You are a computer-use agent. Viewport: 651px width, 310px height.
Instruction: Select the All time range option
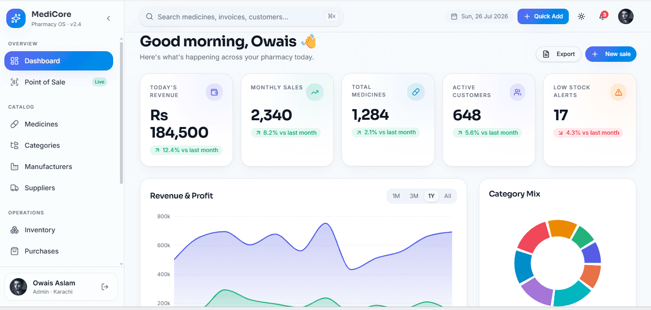448,196
